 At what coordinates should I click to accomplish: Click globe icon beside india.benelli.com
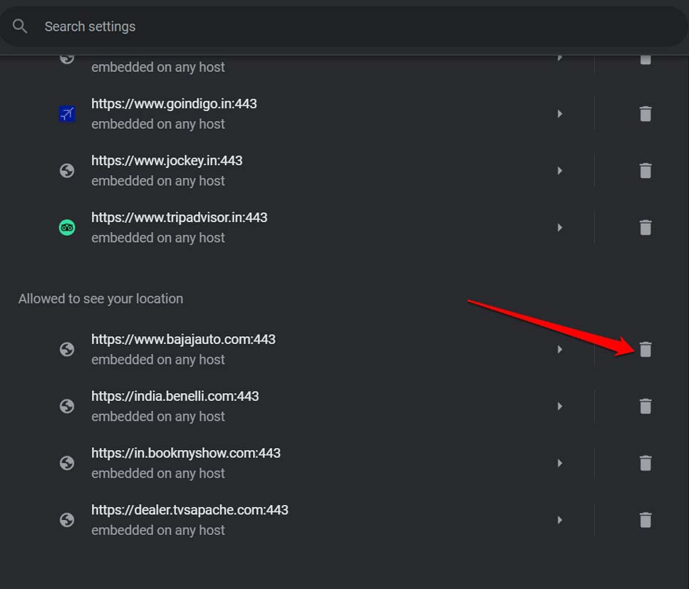tap(67, 406)
